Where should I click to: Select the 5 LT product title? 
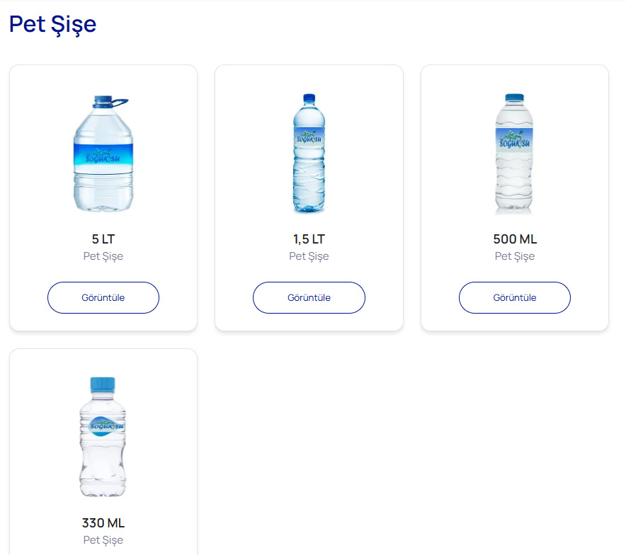(x=103, y=239)
